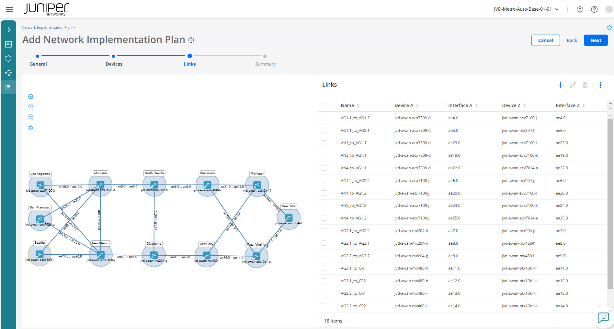Click the Next button

tap(596, 40)
